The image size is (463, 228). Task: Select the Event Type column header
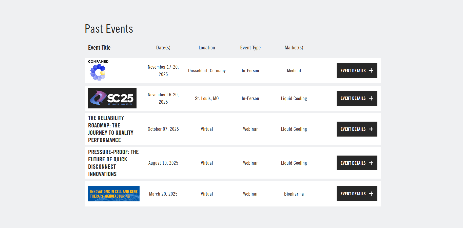[250, 48]
